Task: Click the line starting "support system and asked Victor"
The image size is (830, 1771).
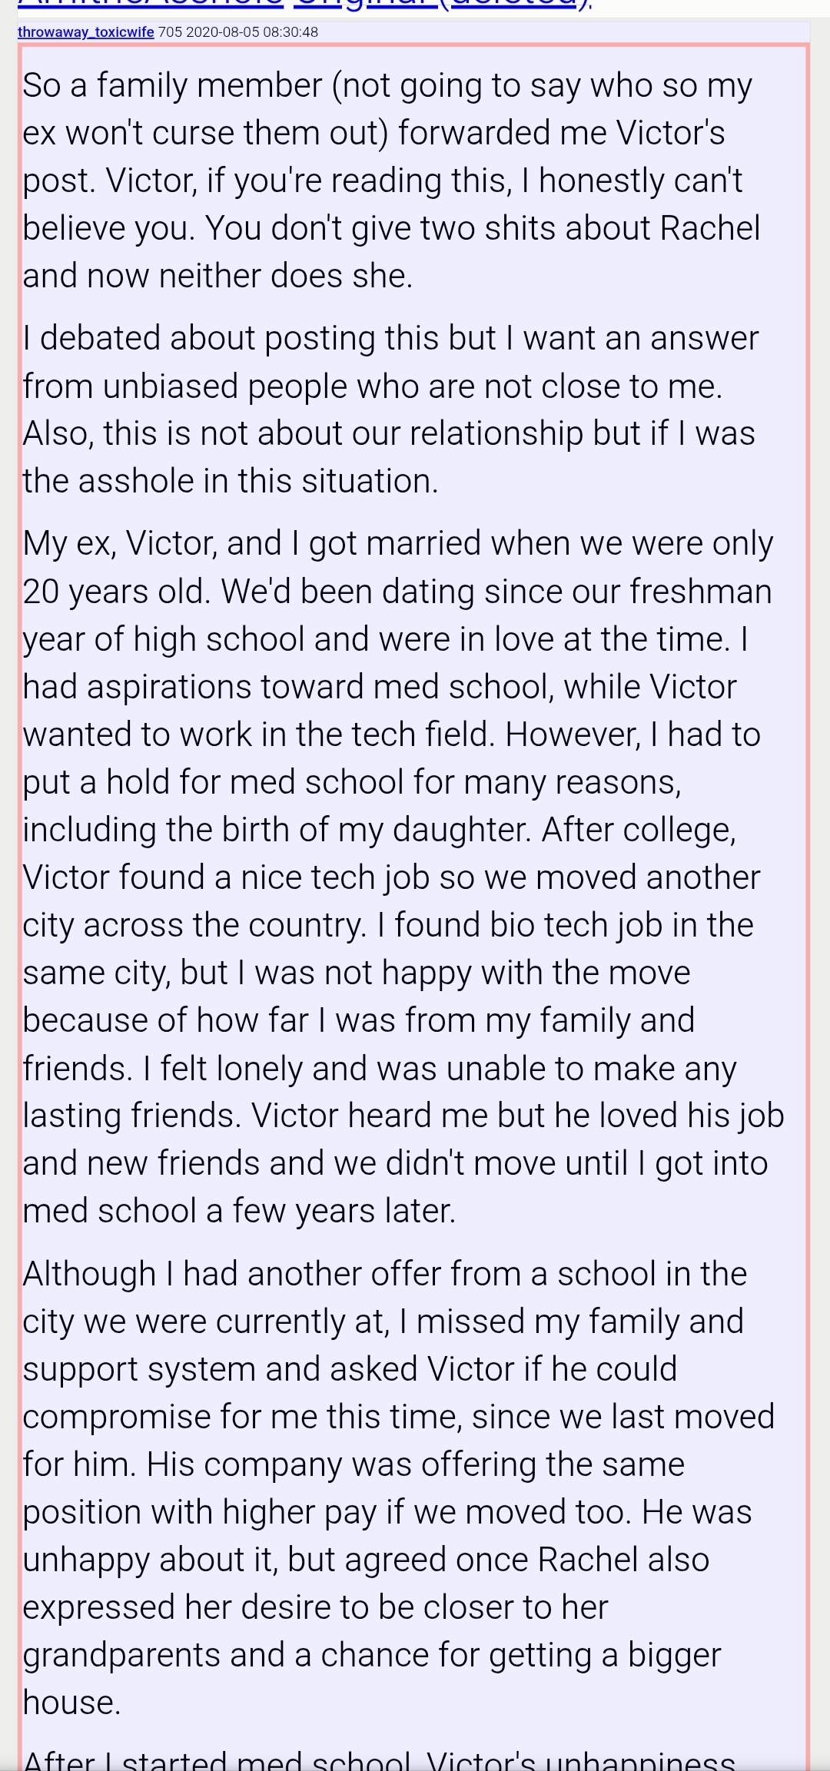Action: (350, 1369)
